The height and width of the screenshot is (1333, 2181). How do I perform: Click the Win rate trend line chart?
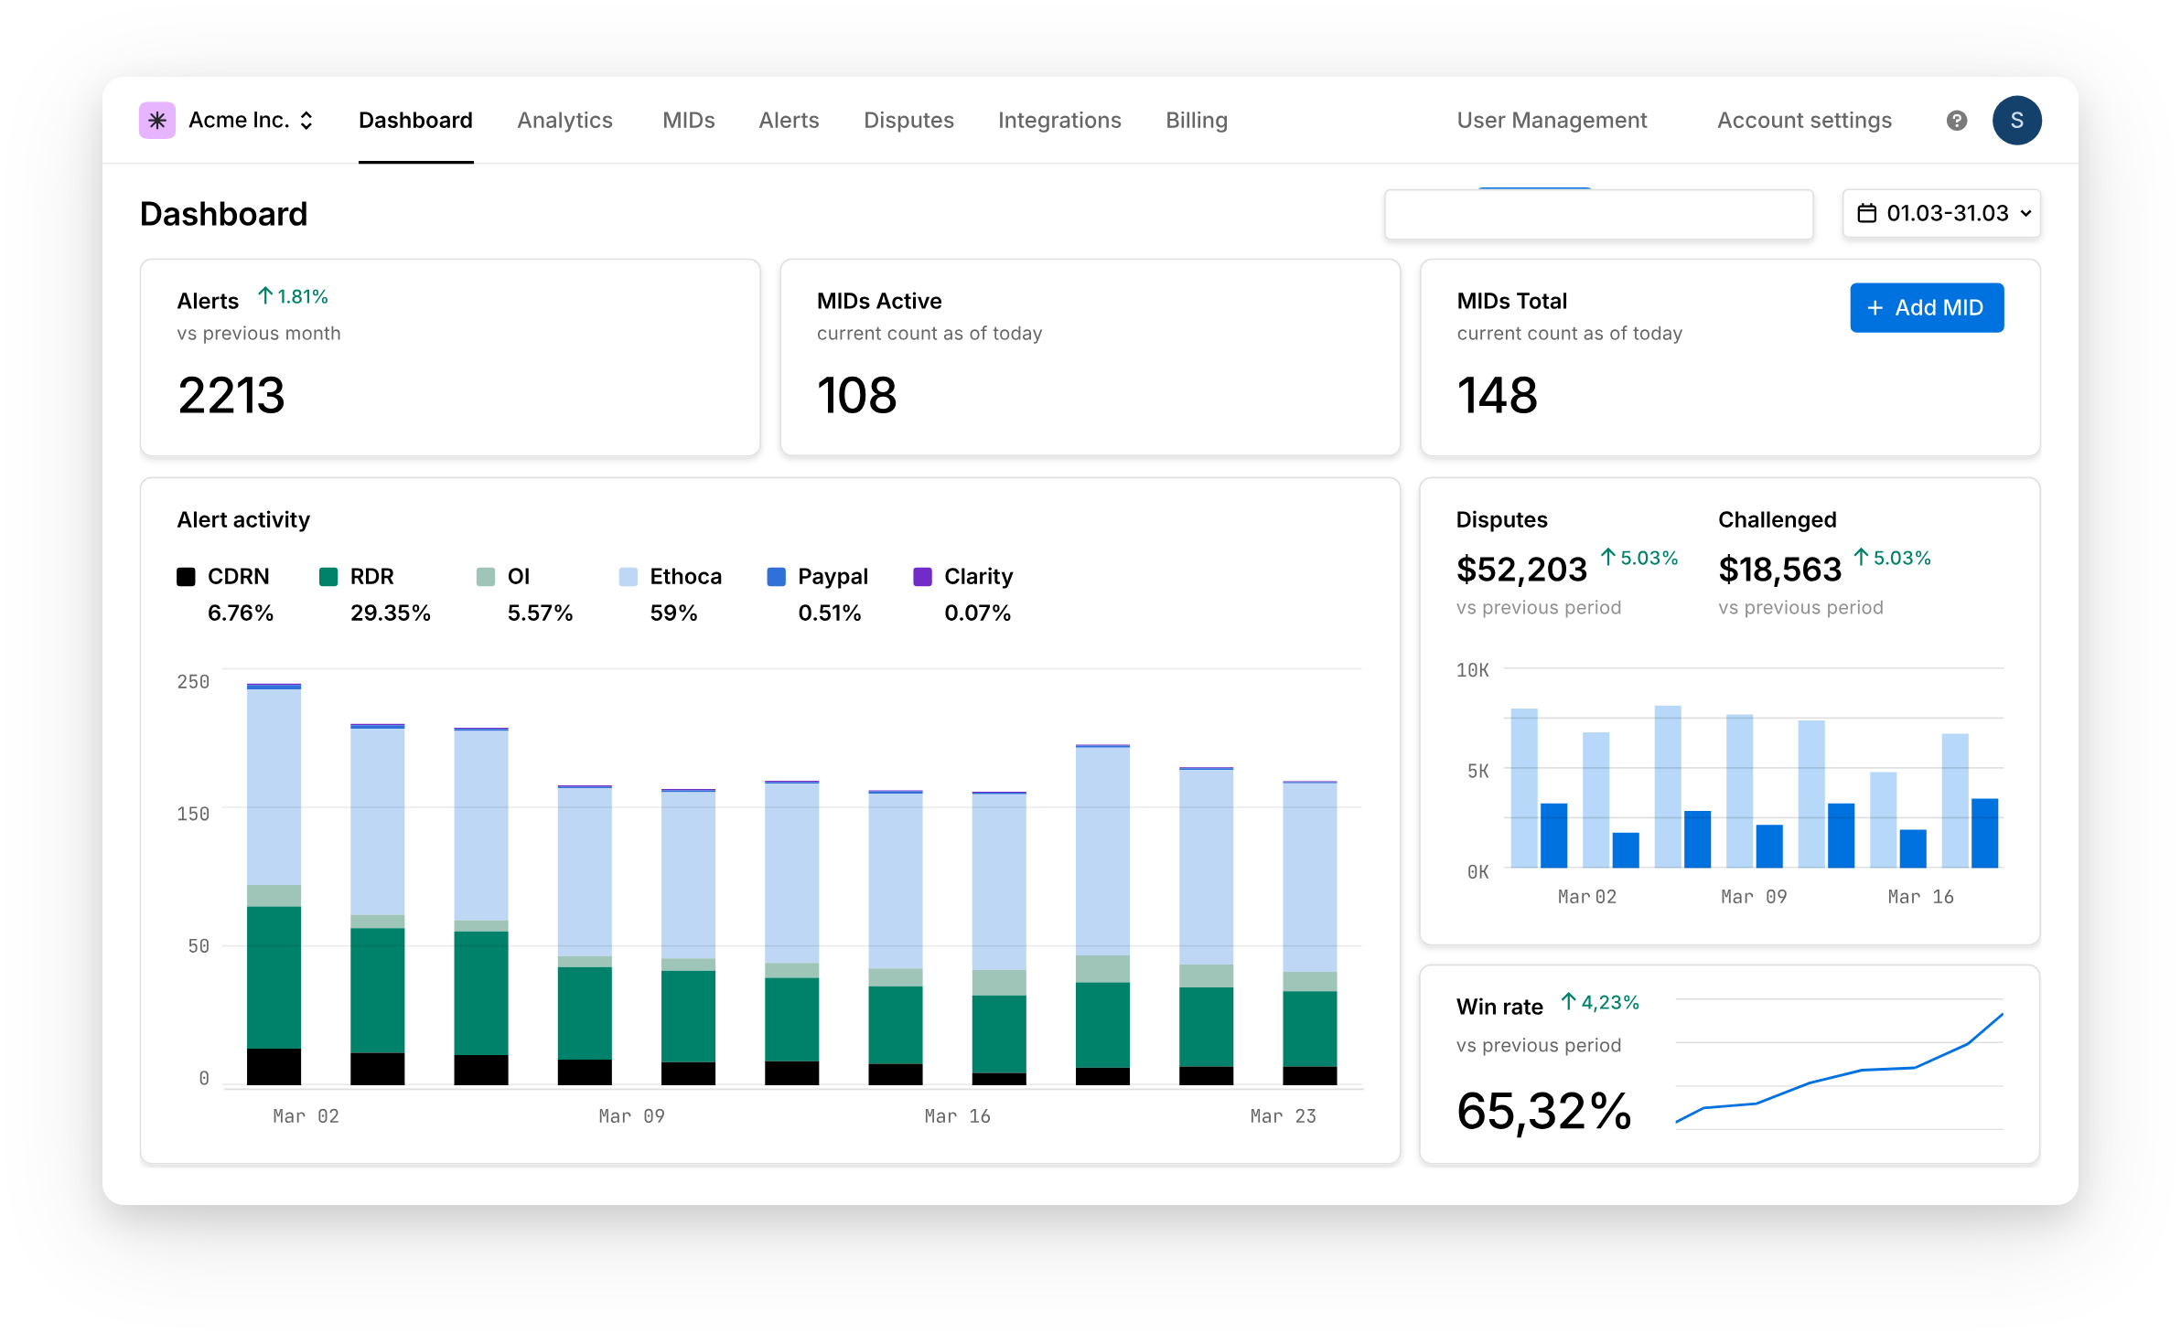pos(1839,1065)
